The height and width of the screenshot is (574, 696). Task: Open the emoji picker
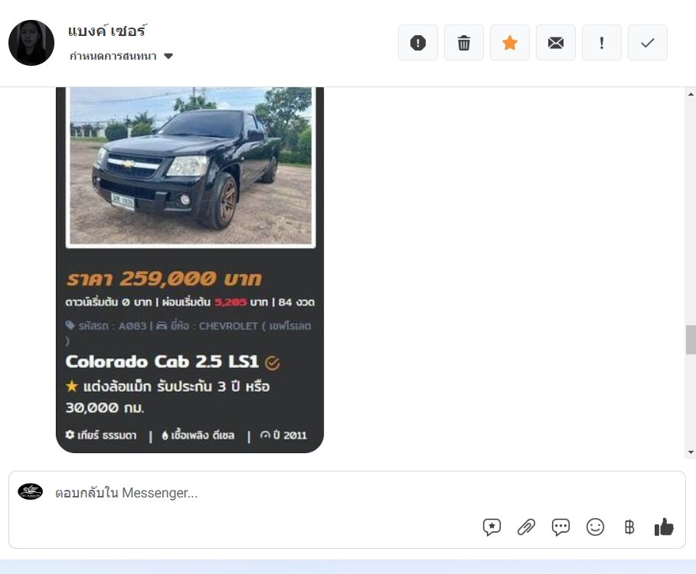pyautogui.click(x=595, y=527)
